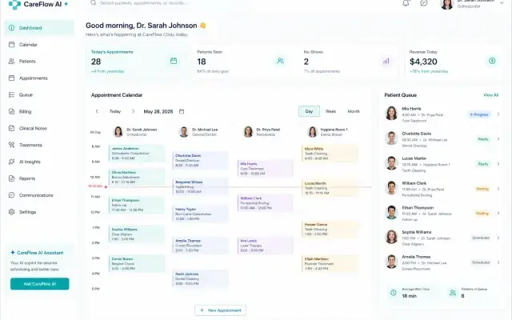Screen dimensions: 512x320
Task: Click the Clinical Notes icon
Action: click(x=11, y=128)
